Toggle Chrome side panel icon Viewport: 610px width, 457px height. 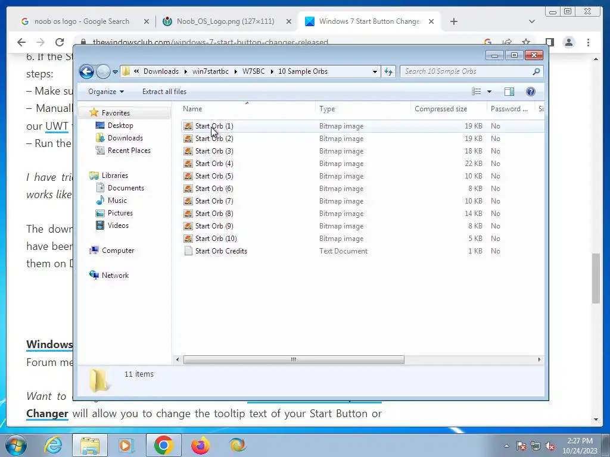coord(549,42)
